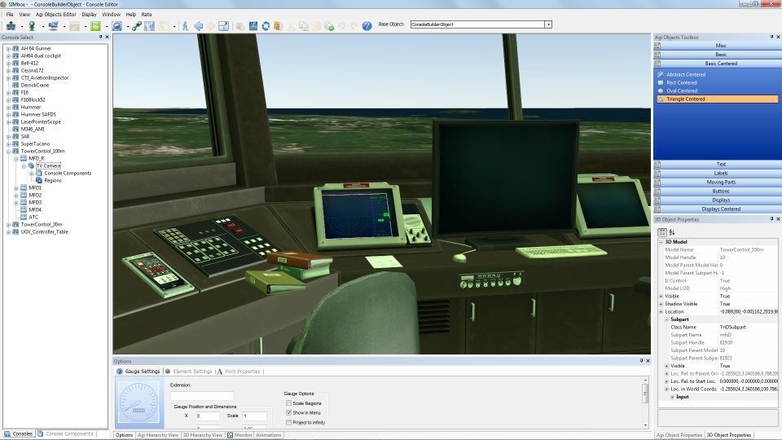Click the Save floppy disk toolbar icon
782x440 pixels.
tap(253, 26)
